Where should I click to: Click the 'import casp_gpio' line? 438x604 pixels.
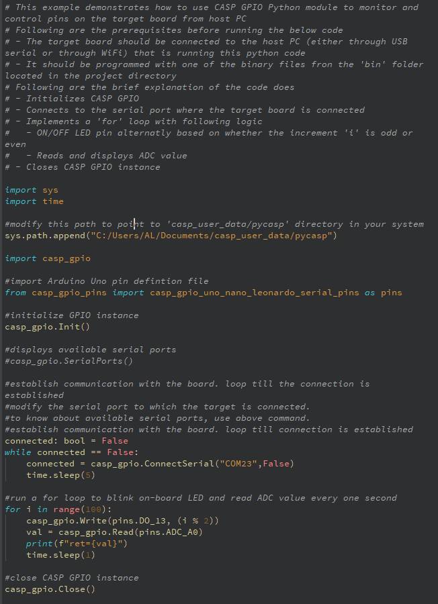click(48, 258)
